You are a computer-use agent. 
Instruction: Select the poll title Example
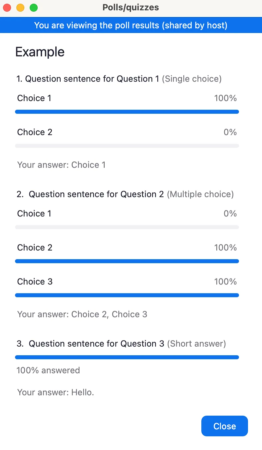(40, 52)
